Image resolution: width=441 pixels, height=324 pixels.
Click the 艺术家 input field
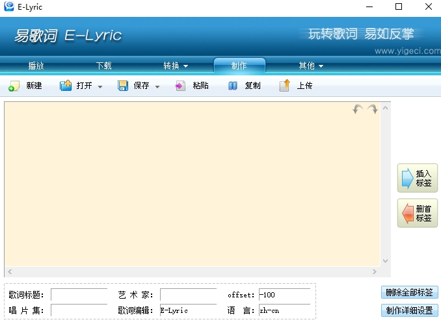tap(188, 295)
